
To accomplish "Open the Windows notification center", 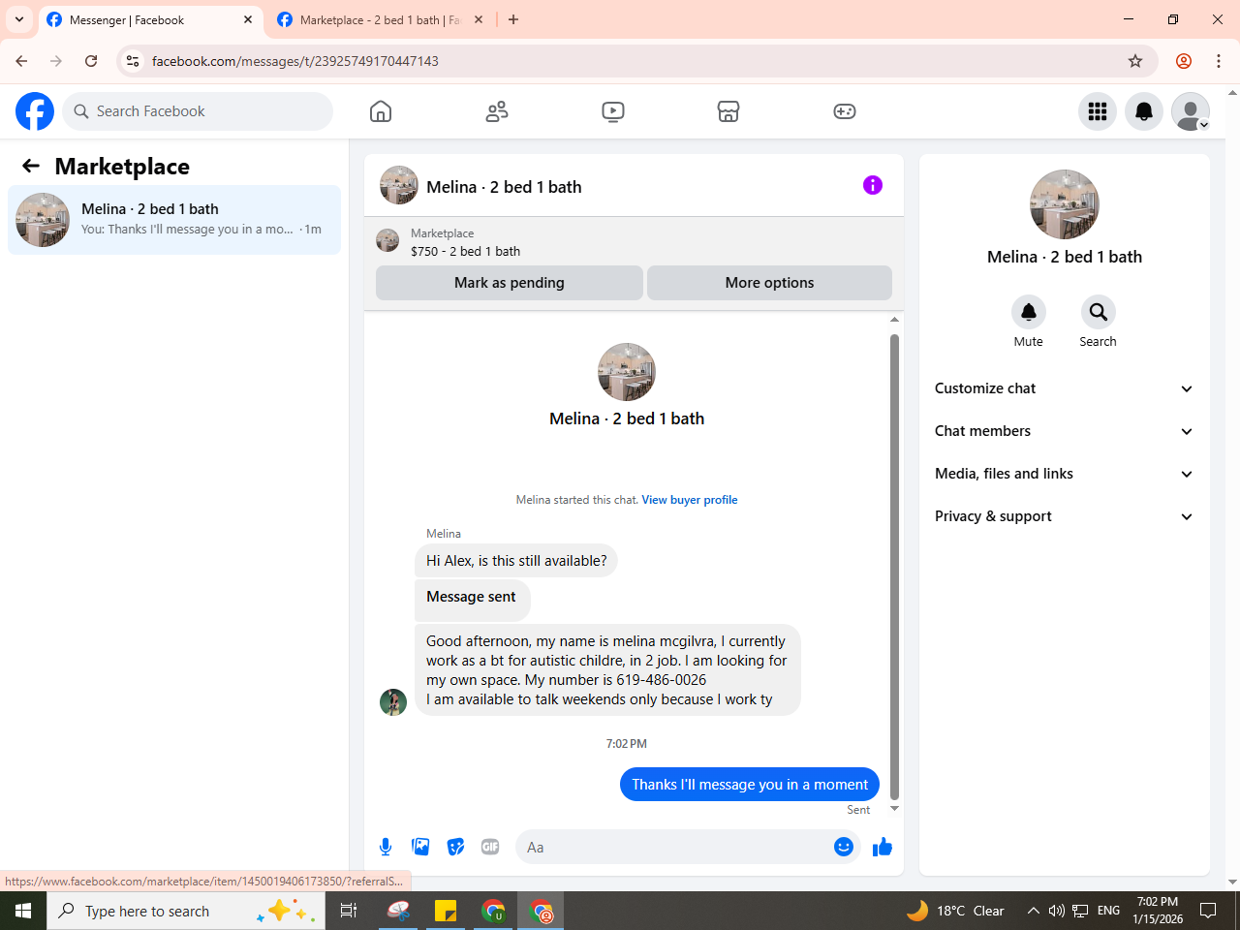I will click(x=1208, y=911).
